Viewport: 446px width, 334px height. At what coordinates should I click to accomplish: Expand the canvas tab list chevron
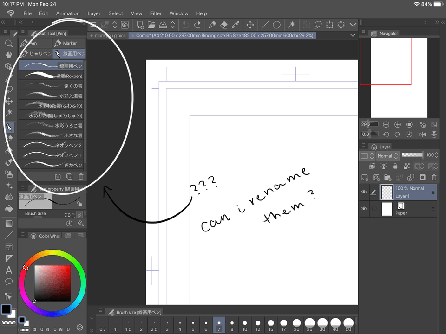[x=353, y=35]
